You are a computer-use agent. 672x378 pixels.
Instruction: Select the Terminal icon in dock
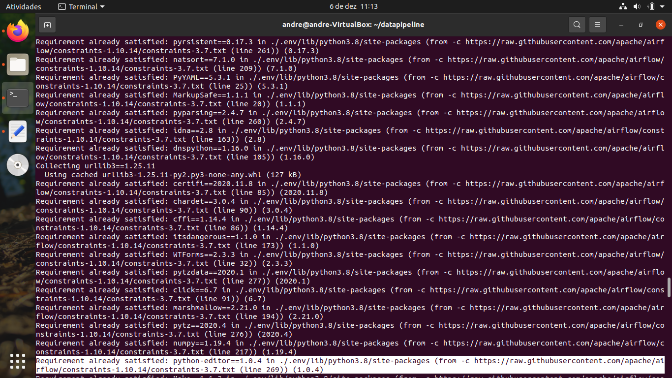click(18, 98)
